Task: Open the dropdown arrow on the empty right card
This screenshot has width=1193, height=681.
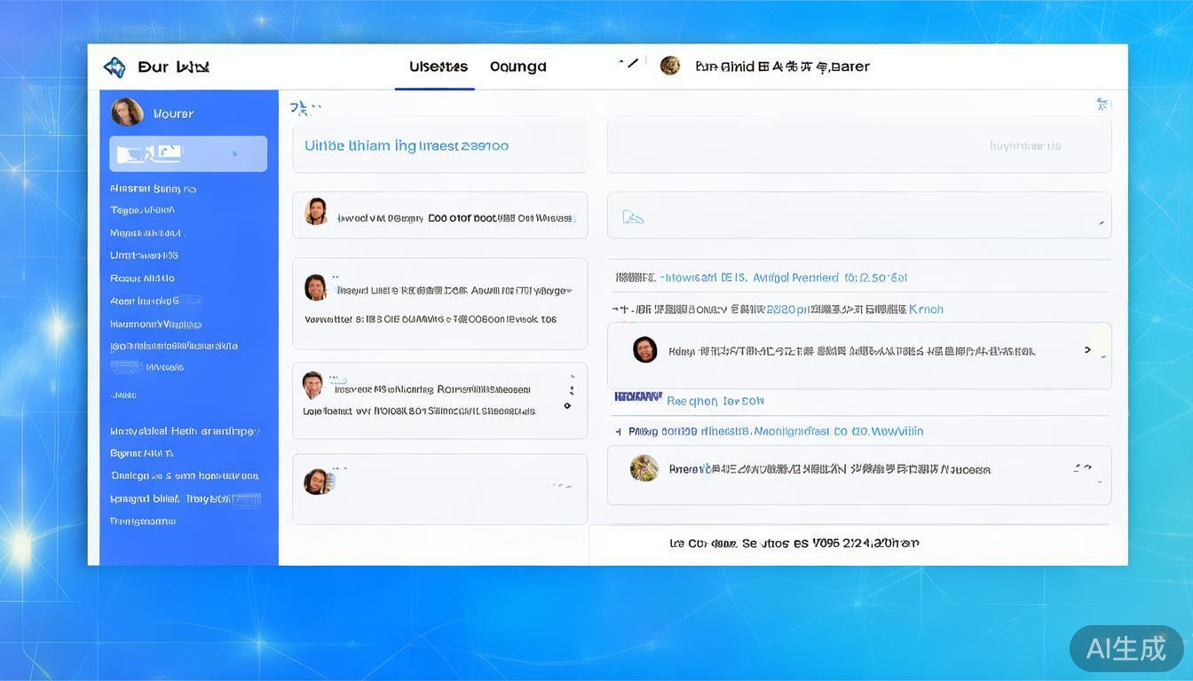Action: 1101,223
